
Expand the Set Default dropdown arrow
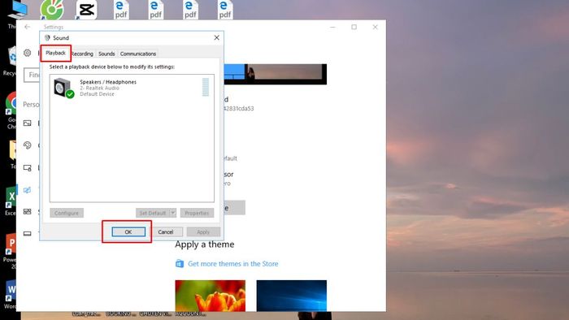click(x=173, y=213)
